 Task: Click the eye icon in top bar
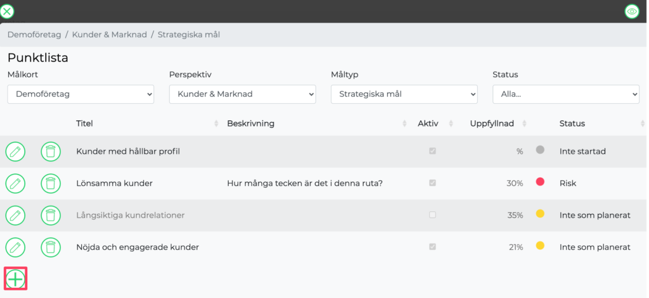(632, 11)
